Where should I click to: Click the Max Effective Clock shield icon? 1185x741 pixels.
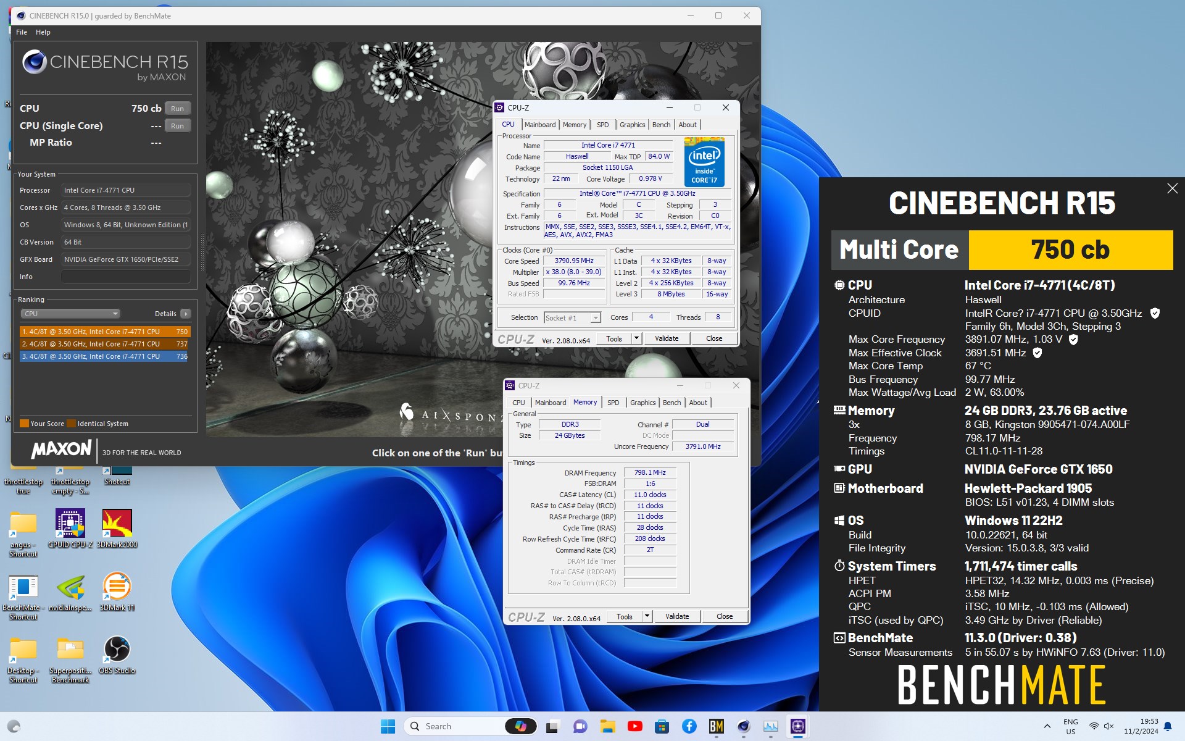pos(1037,353)
